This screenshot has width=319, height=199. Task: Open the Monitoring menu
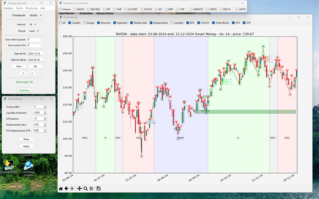pyautogui.click(x=31, y=8)
